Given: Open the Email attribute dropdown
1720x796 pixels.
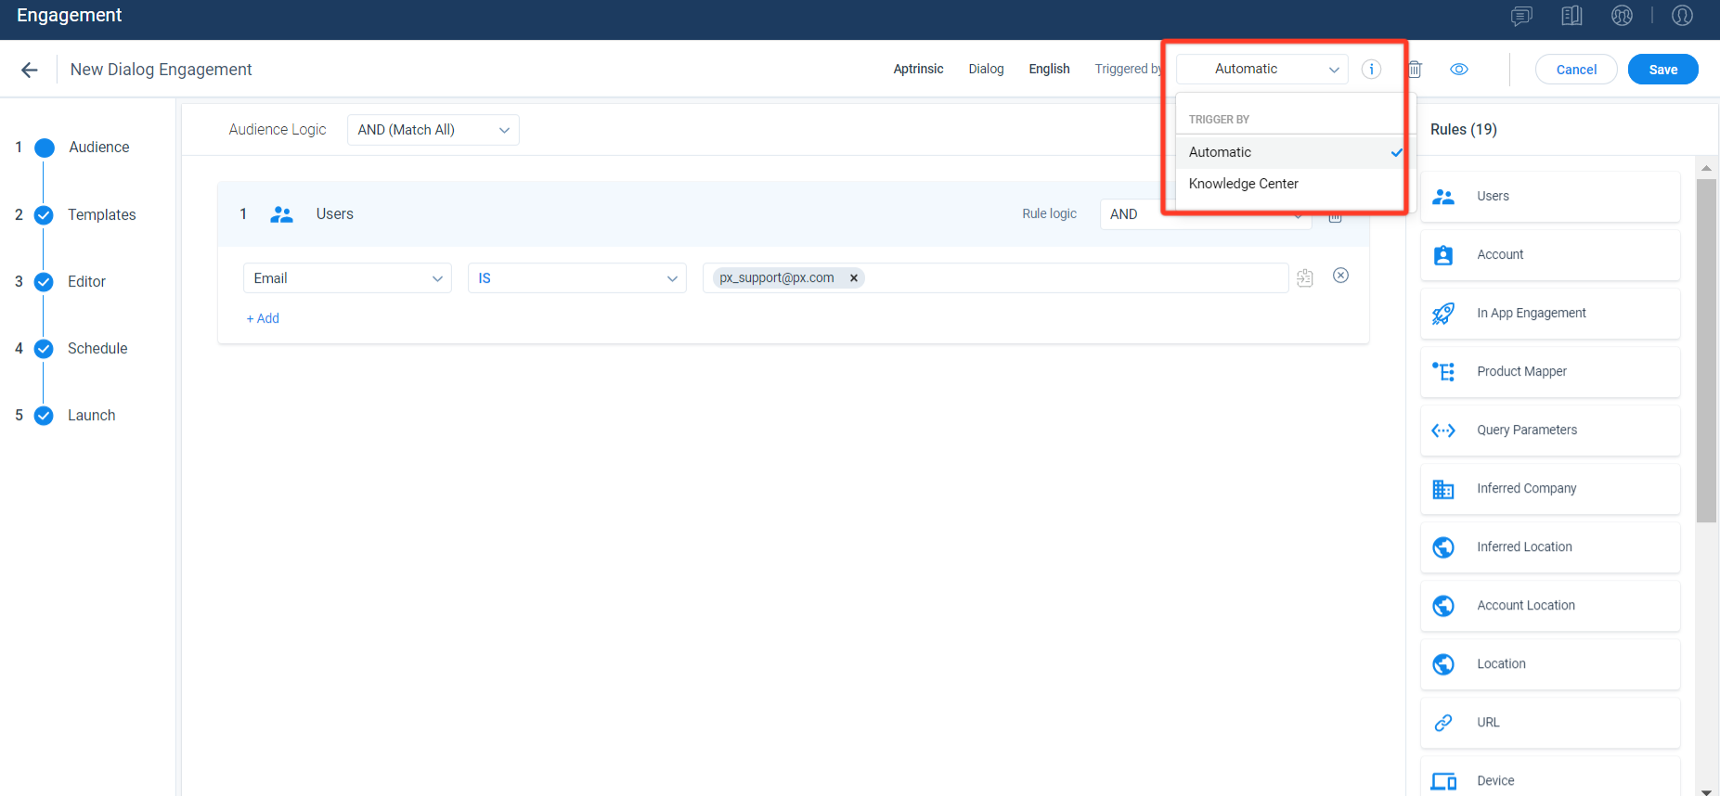Looking at the screenshot, I should point(347,278).
